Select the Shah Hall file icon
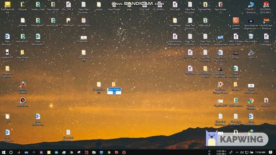The image size is (276, 155). (x=68, y=22)
